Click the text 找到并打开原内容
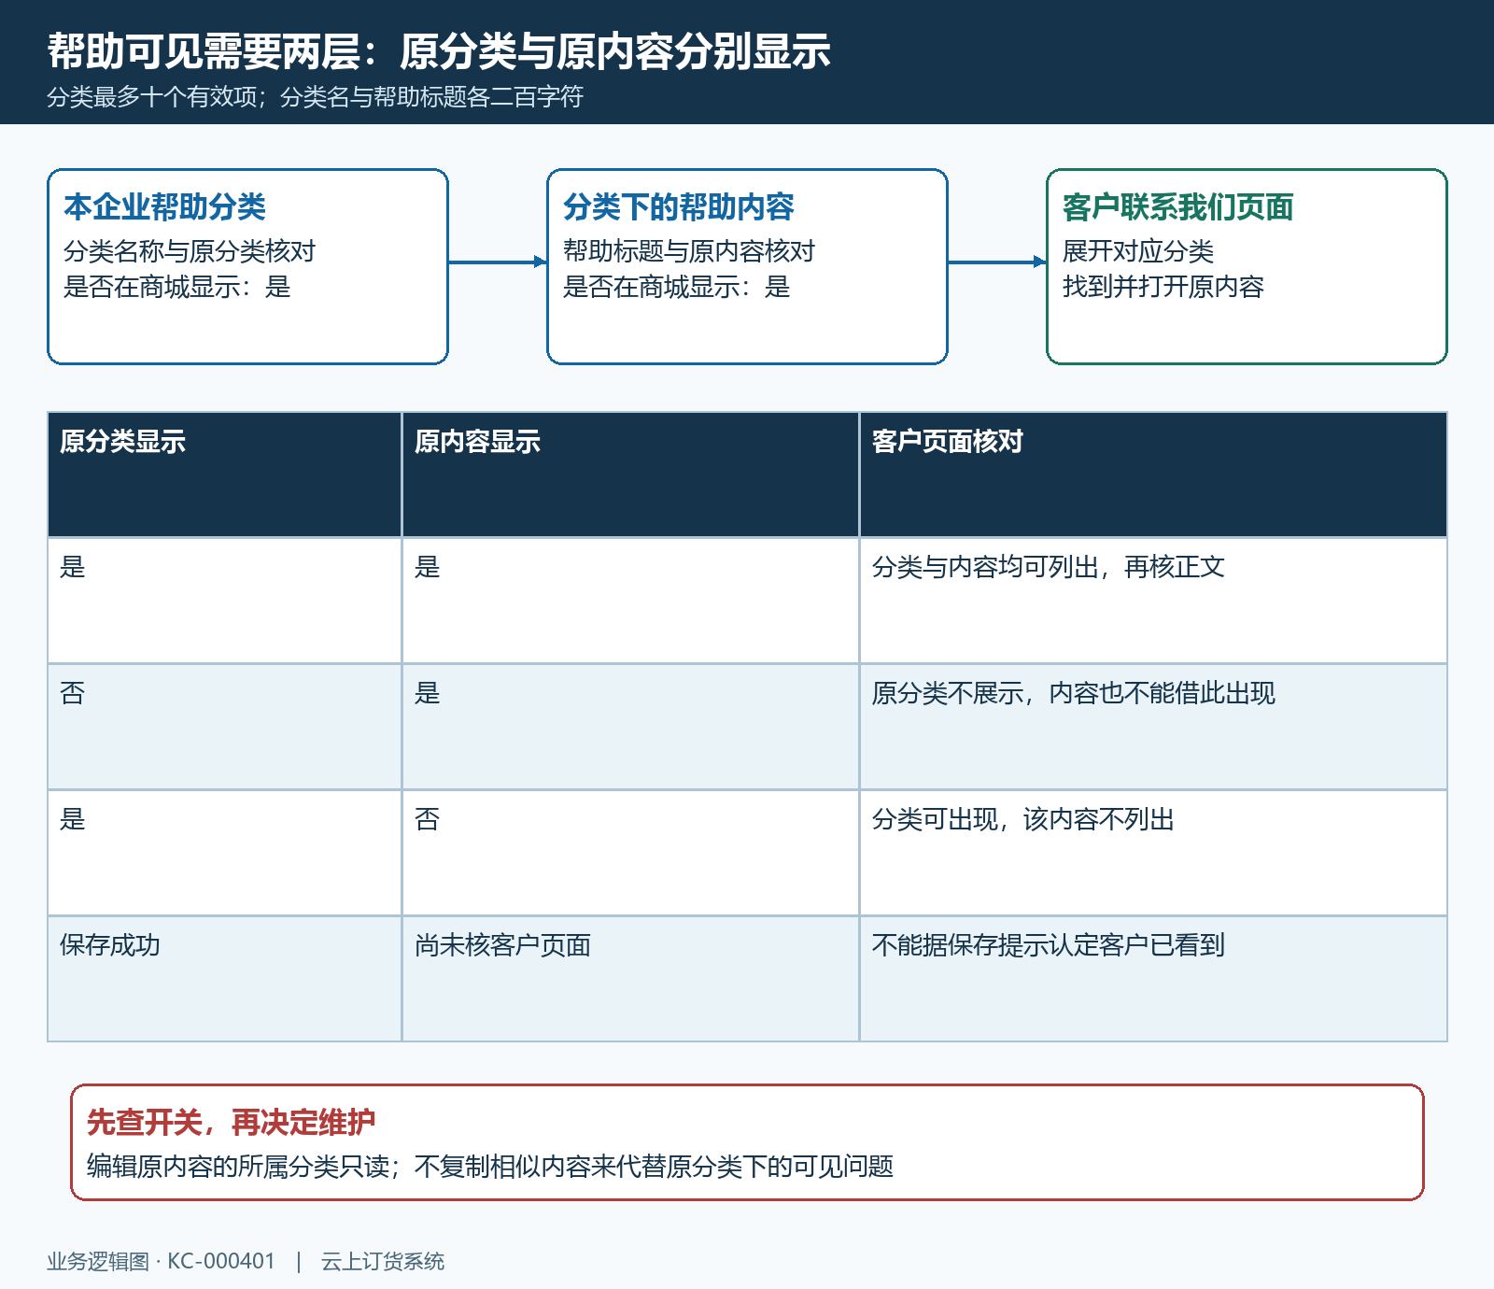This screenshot has width=1494, height=1289. click(1163, 287)
